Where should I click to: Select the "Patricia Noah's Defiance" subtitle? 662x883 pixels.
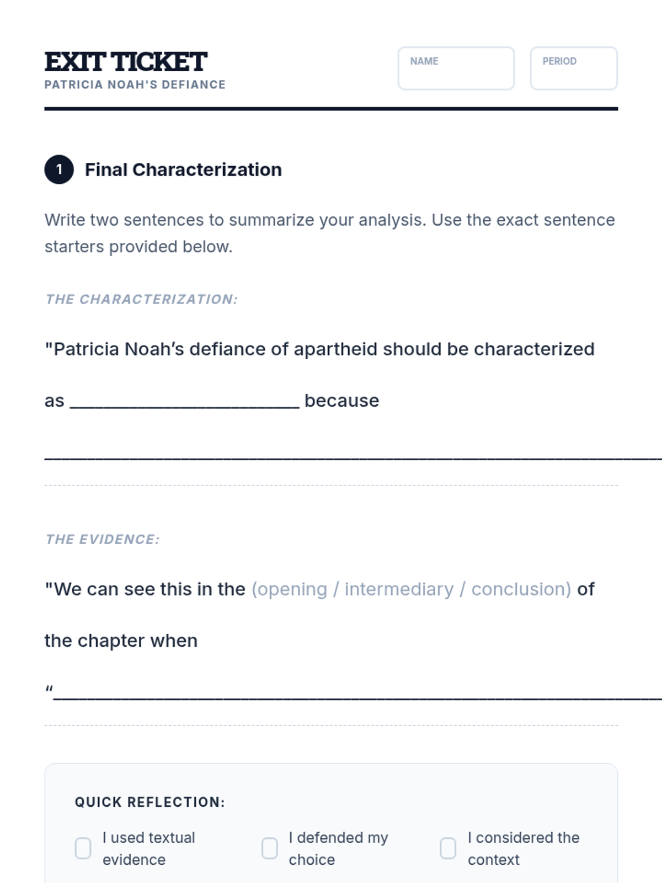click(x=135, y=84)
